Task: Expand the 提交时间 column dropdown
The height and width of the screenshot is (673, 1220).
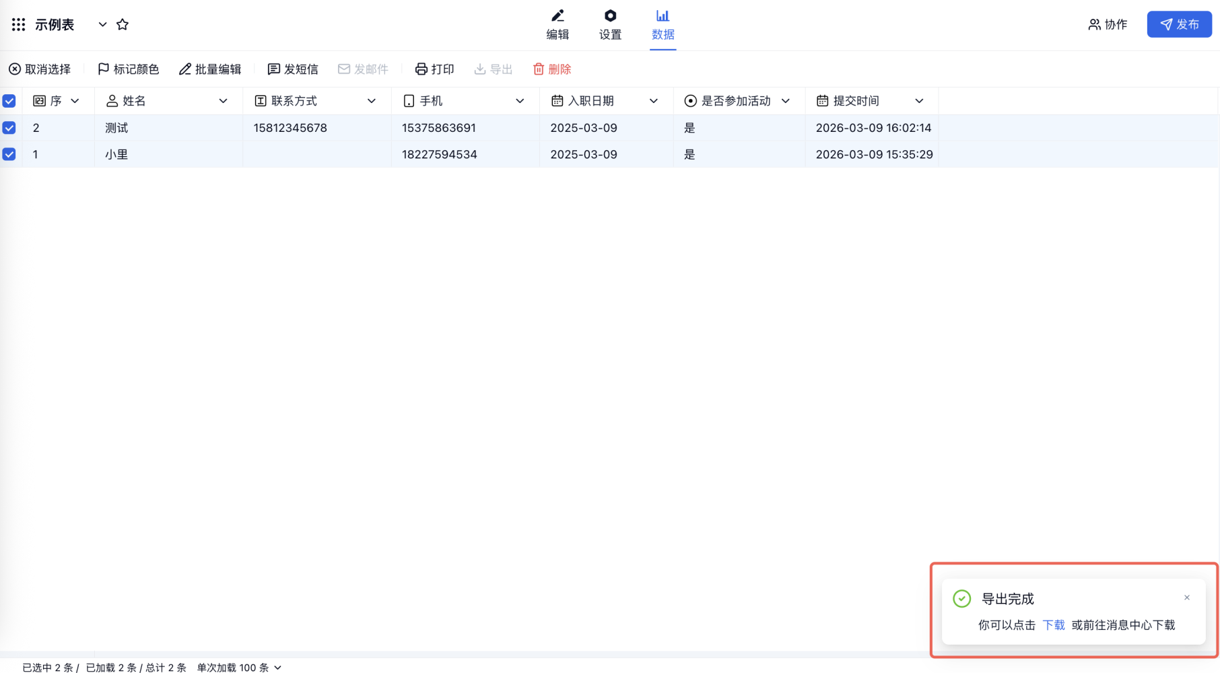Action: pyautogui.click(x=919, y=101)
